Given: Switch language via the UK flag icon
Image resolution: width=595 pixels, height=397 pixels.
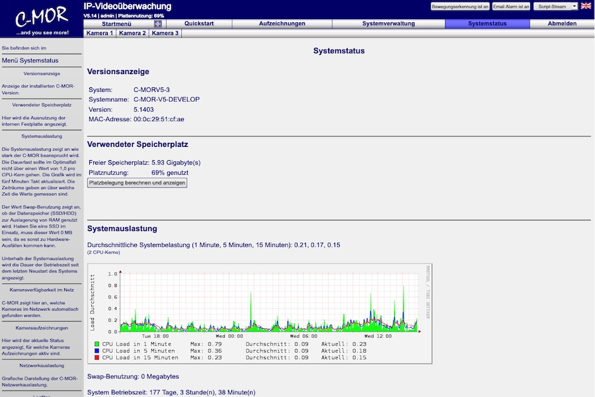Looking at the screenshot, I should [x=586, y=6].
